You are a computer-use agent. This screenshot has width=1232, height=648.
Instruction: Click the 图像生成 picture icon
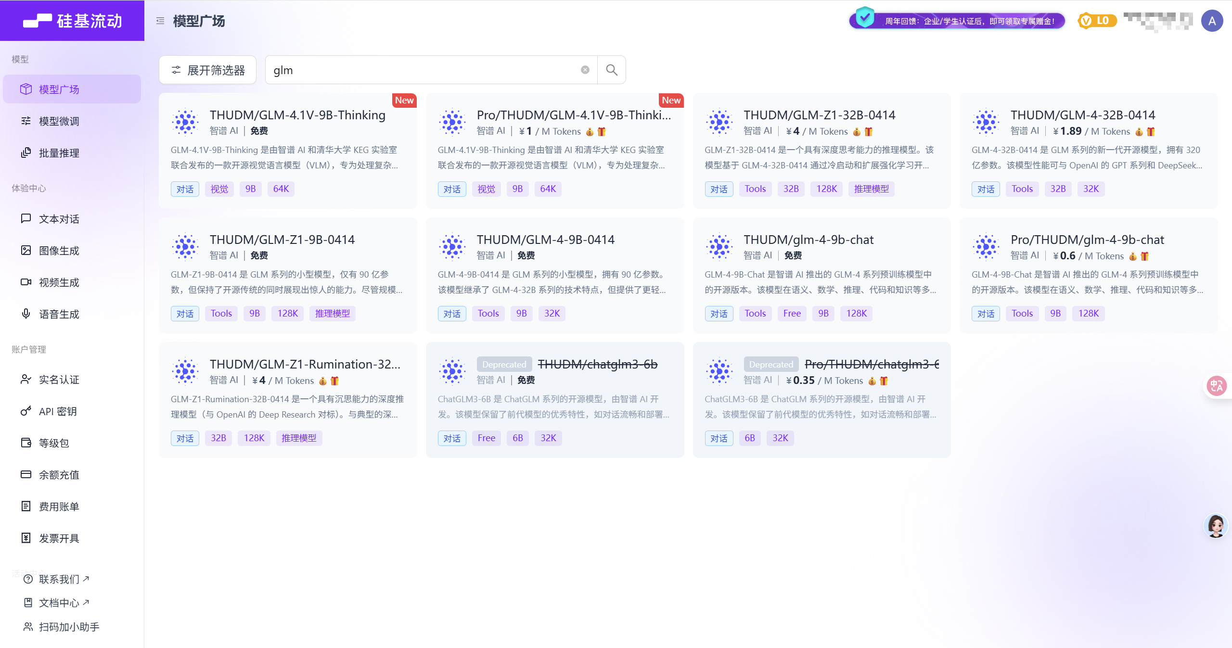(x=26, y=250)
